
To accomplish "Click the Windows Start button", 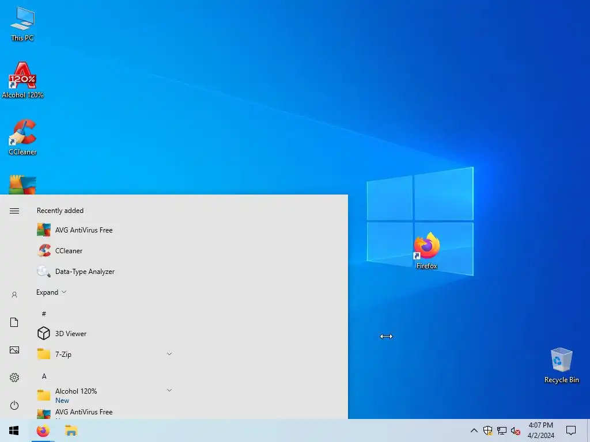I will [14, 430].
